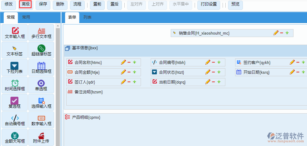The image size is (307, 146).
Task: Switch to the 列表 tab
Action: (x=87, y=17)
